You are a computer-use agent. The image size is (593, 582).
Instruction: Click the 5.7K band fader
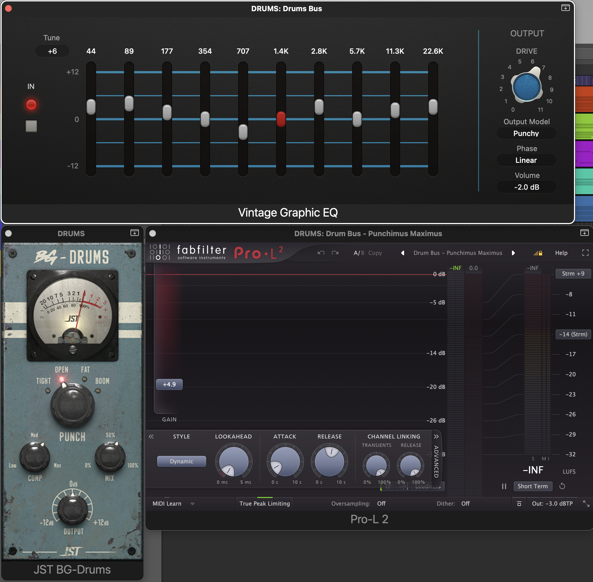pyautogui.click(x=357, y=119)
